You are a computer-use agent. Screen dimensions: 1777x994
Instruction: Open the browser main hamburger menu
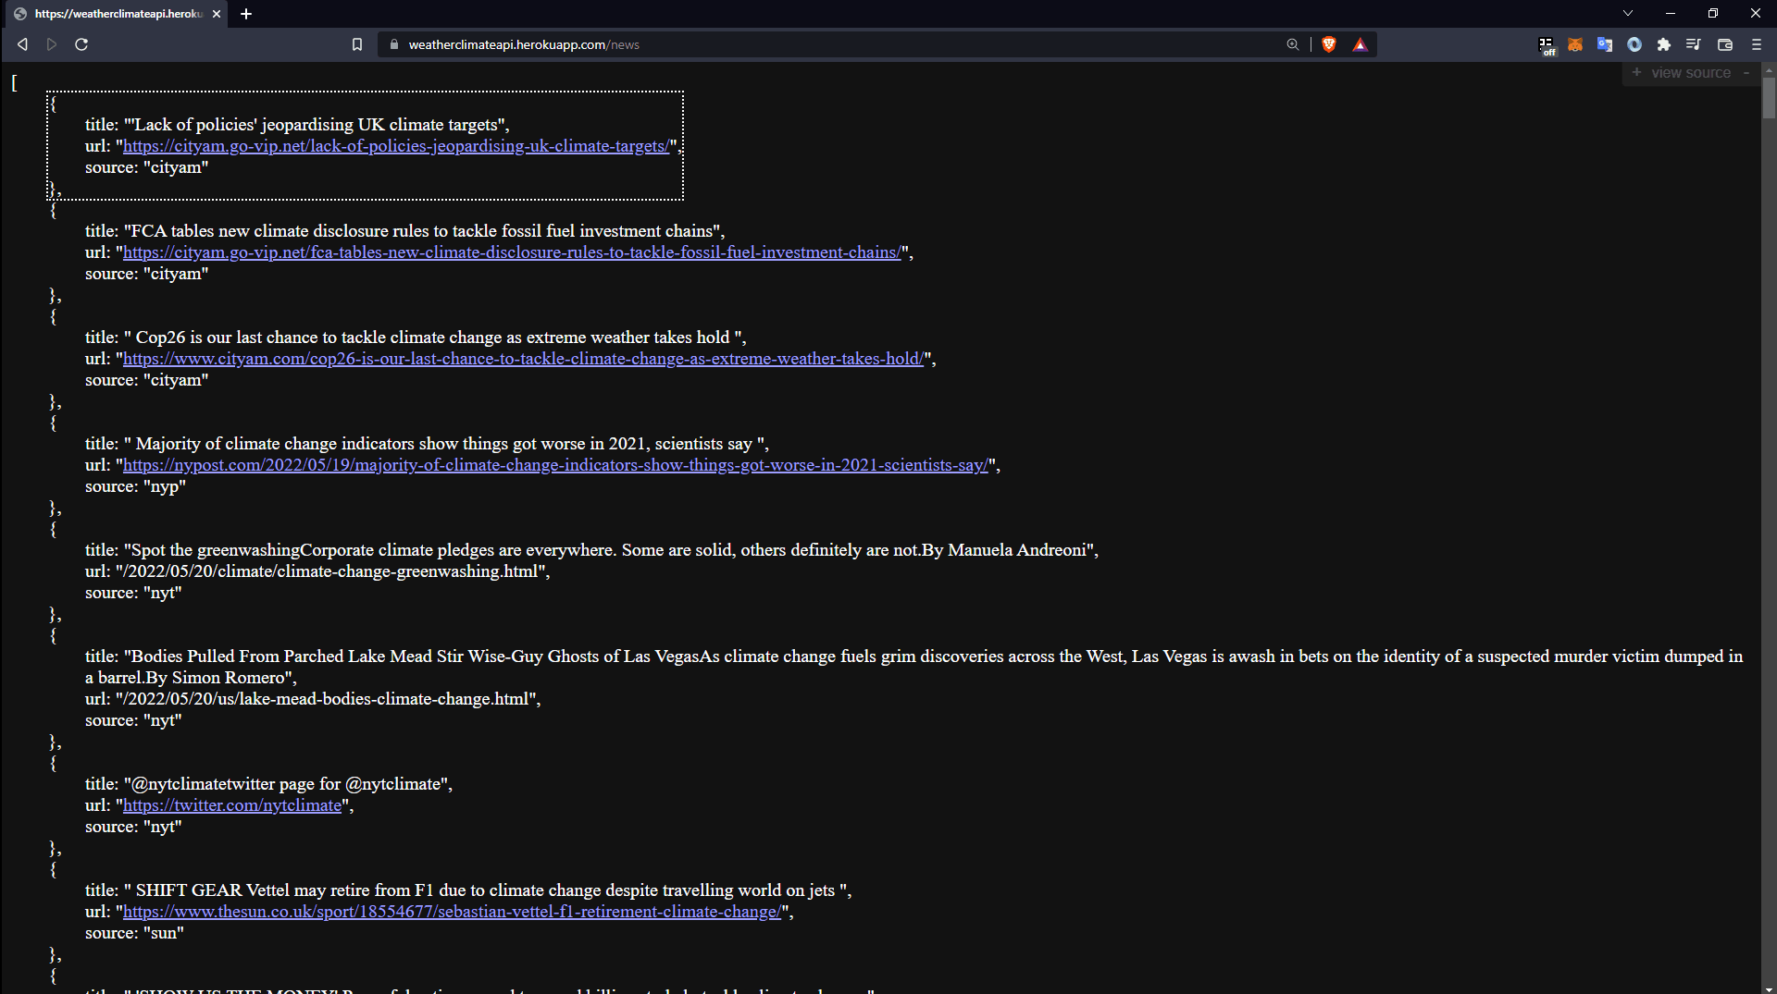point(1757,44)
